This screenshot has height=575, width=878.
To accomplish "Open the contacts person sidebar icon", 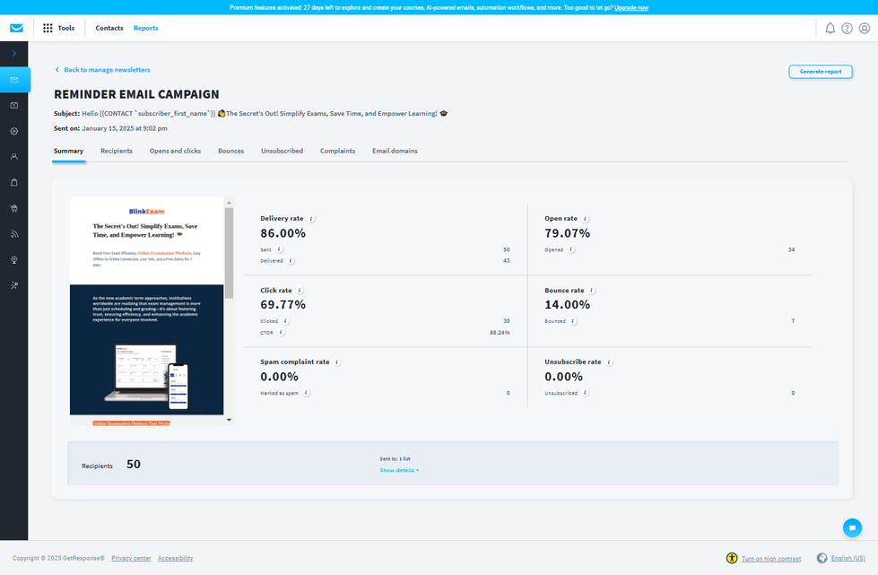I will [14, 157].
